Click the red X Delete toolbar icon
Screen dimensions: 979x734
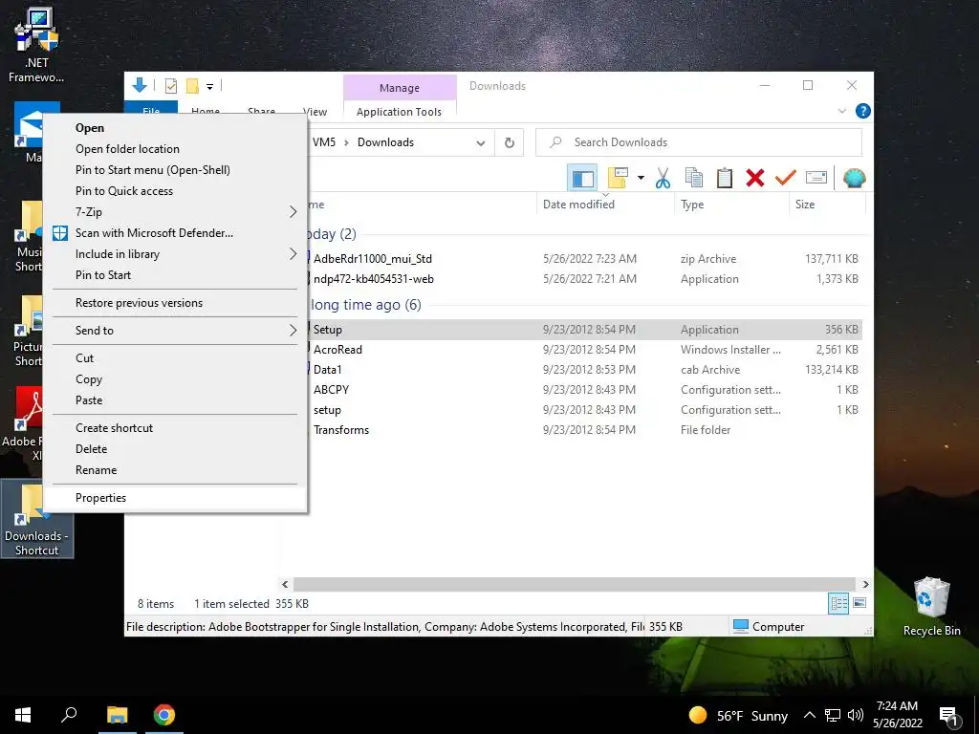[755, 178]
